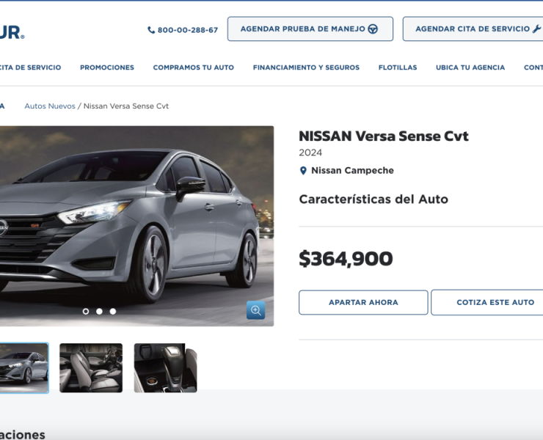Click the Nissan Campeche agency name
Image resolution: width=543 pixels, height=440 pixels.
coord(352,171)
